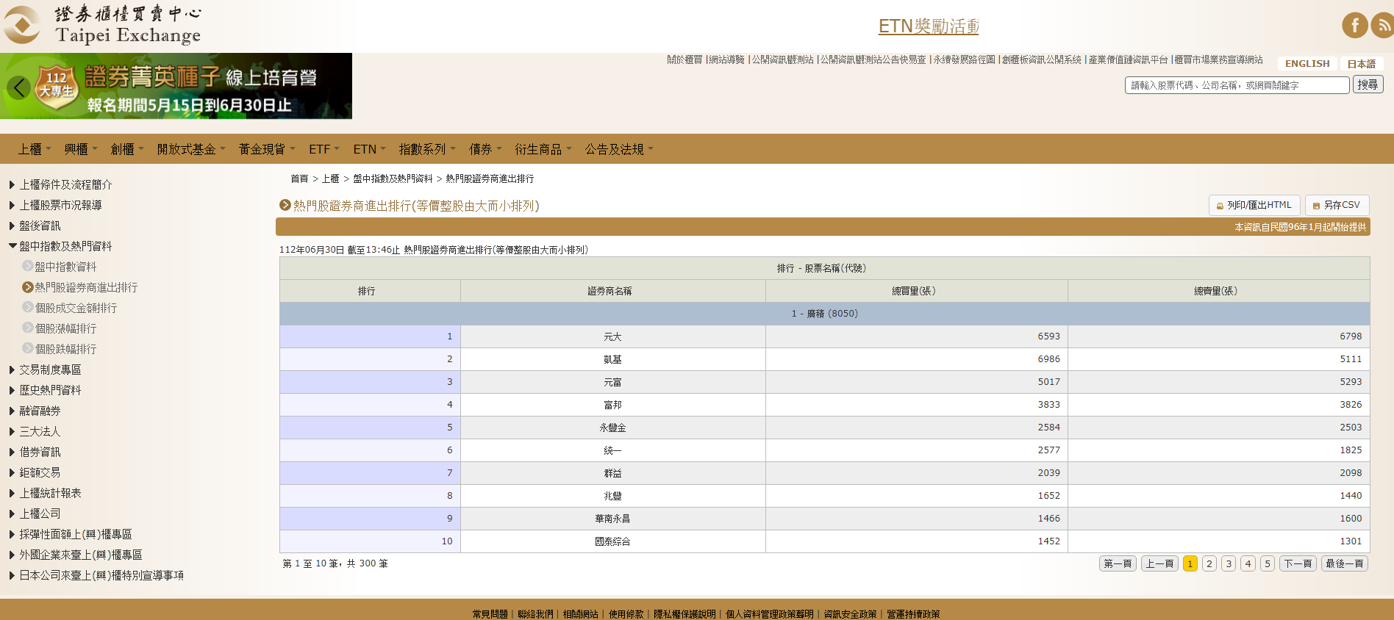This screenshot has height=620, width=1394.
Task: Open 關於櫃買 top link
Action: point(685,60)
